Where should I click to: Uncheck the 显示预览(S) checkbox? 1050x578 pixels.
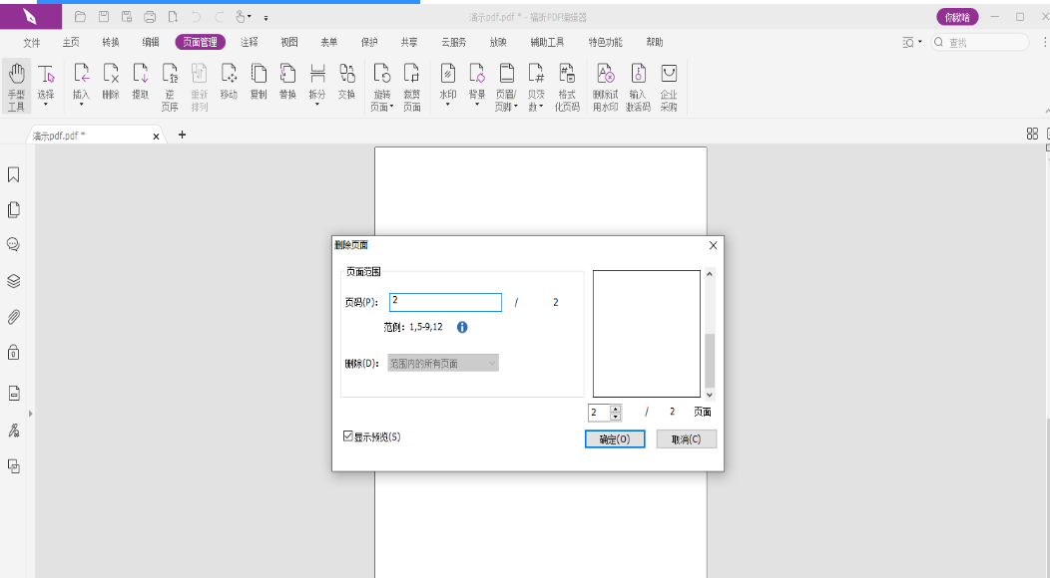click(348, 436)
